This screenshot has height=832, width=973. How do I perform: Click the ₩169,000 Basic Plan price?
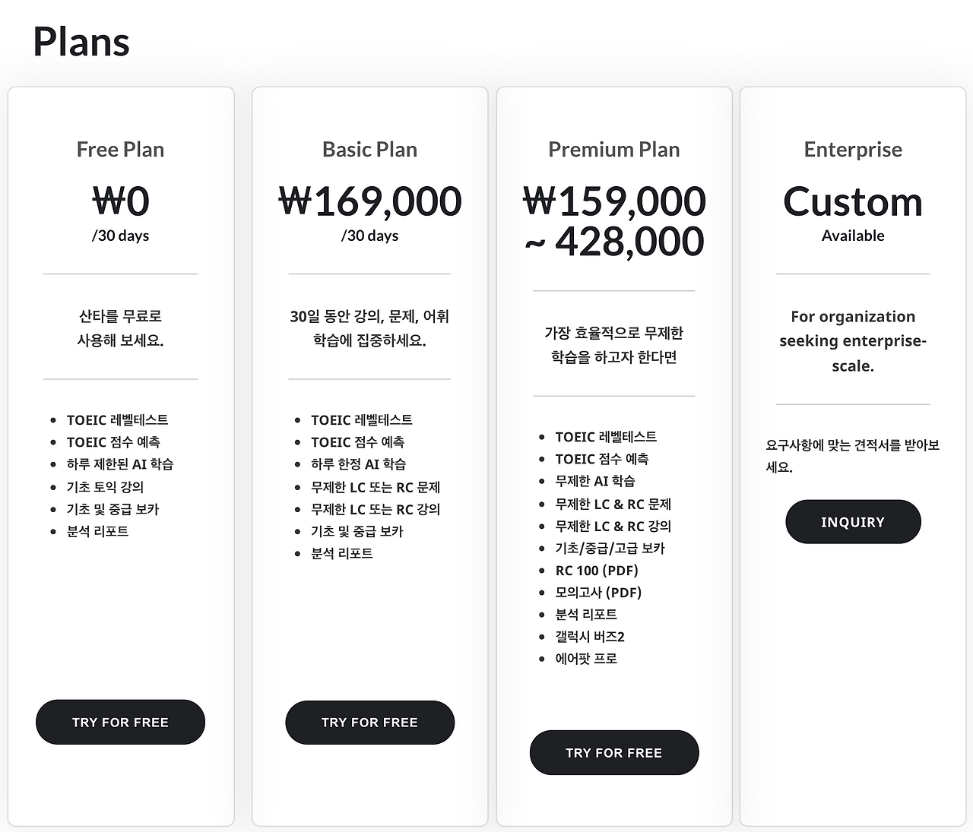point(369,201)
